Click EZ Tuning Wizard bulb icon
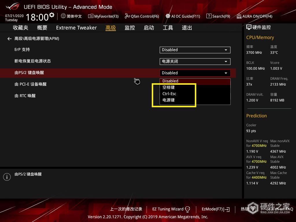Image resolution: width=296 pixels, height=222 pixels. click(x=187, y=209)
